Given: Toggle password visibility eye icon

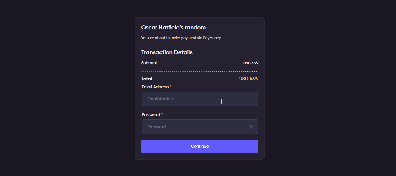Looking at the screenshot, I should point(252,127).
